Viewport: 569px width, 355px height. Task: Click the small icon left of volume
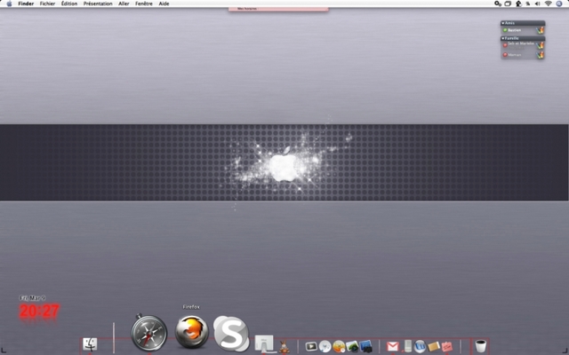tap(528, 4)
